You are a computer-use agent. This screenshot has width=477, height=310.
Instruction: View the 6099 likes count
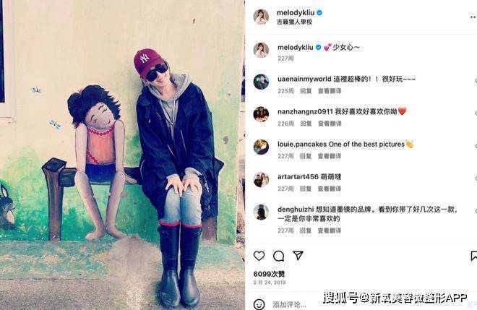[269, 274]
